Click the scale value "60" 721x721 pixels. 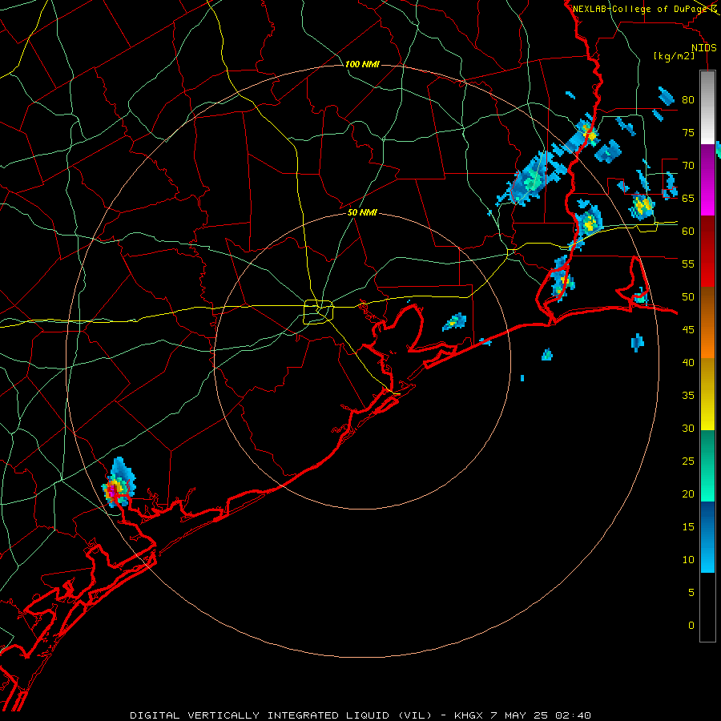click(x=688, y=232)
